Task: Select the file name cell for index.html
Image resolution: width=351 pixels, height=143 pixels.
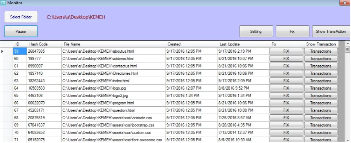Action: [113, 81]
